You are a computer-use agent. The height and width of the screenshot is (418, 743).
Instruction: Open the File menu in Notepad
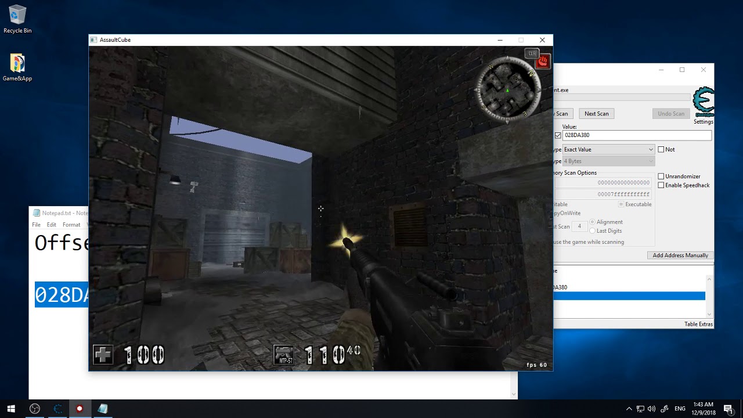pos(37,225)
